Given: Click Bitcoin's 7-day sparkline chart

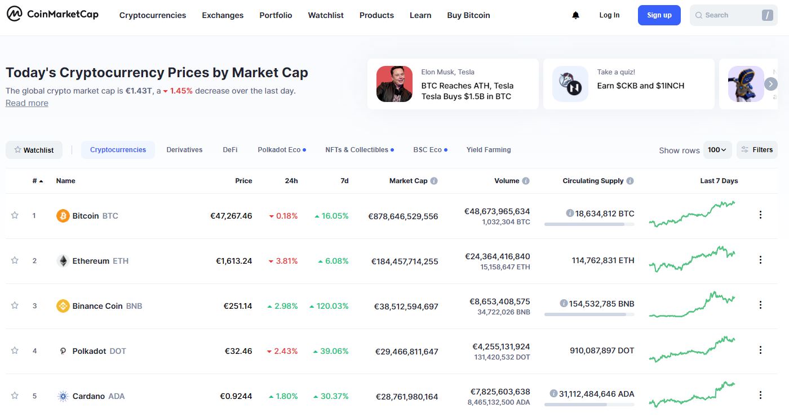Looking at the screenshot, I should pyautogui.click(x=692, y=214).
